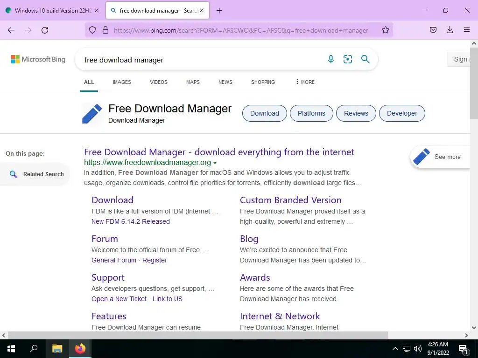Click the Download pill button
Screen dimensions: 478x358
click(x=265, y=113)
